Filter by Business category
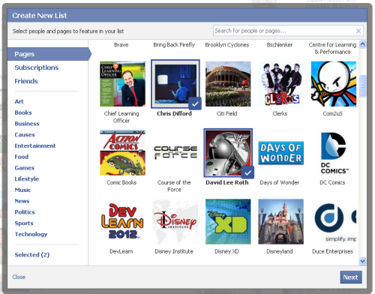 coord(27,124)
